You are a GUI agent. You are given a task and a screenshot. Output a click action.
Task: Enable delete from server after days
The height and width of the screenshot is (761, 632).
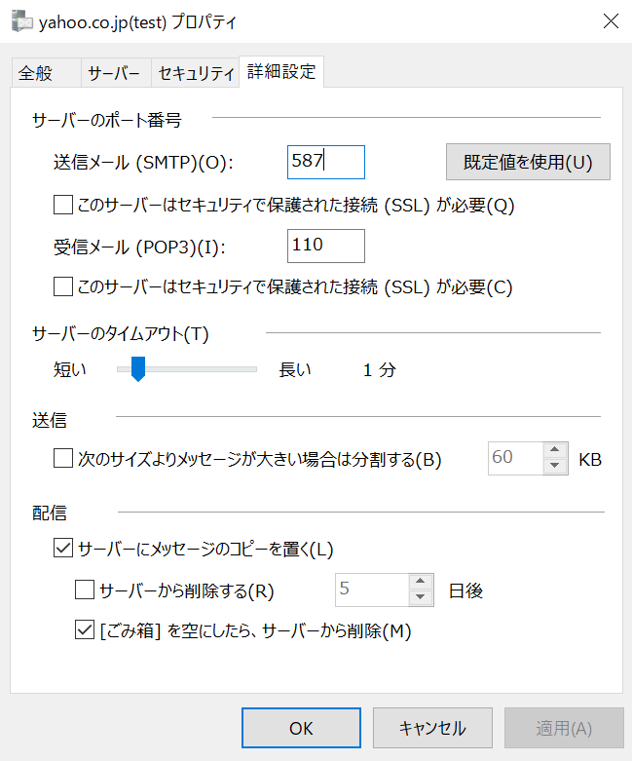point(85,590)
